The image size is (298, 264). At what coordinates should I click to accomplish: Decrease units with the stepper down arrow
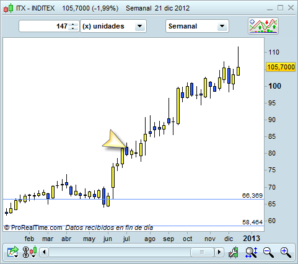(72, 29)
